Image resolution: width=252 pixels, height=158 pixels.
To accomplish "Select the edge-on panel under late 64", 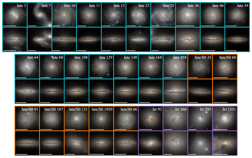I will [x=27, y=91].
